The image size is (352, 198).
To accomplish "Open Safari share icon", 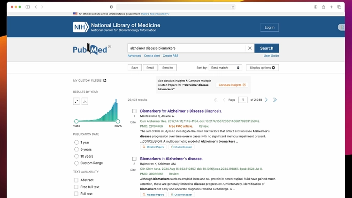I will [x=323, y=7].
